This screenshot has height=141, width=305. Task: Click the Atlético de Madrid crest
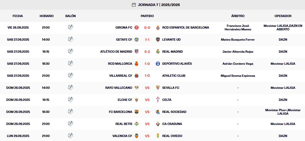137,52
